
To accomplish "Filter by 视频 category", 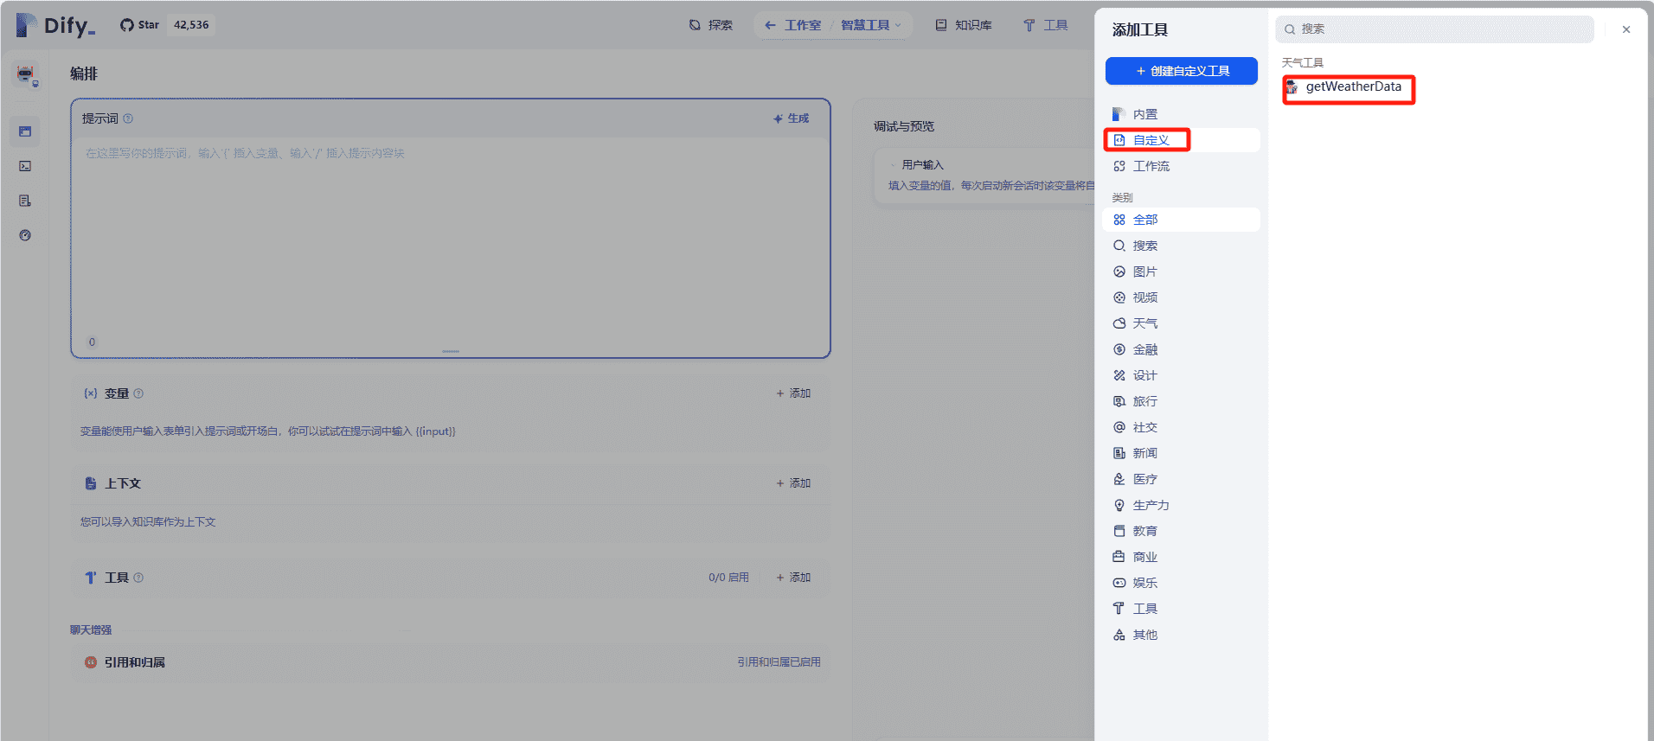I will (1182, 297).
